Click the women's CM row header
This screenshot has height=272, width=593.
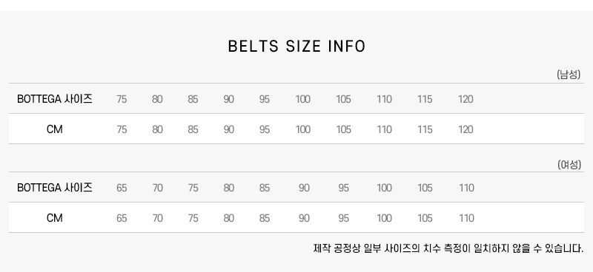(x=54, y=218)
